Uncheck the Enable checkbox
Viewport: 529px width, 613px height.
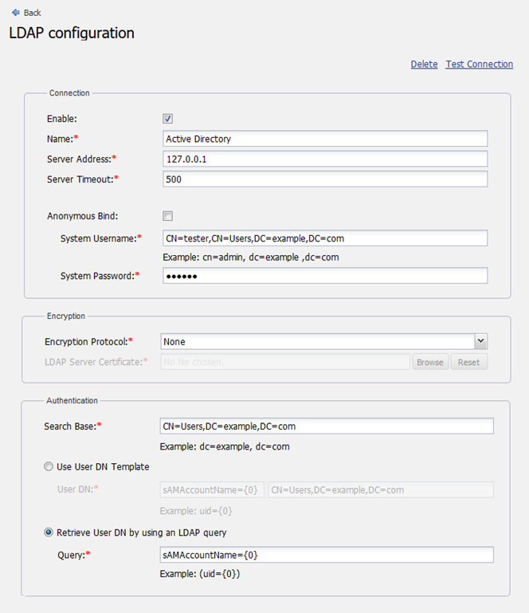[x=168, y=119]
